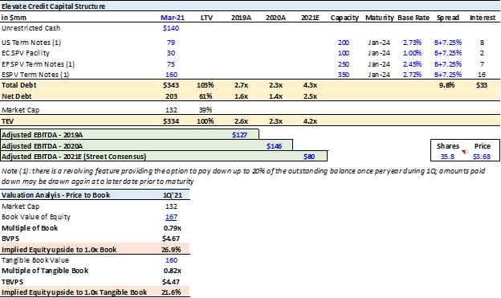Click the 160 Tangible Book Value cell
This screenshot has height=298, width=501.
(171, 260)
